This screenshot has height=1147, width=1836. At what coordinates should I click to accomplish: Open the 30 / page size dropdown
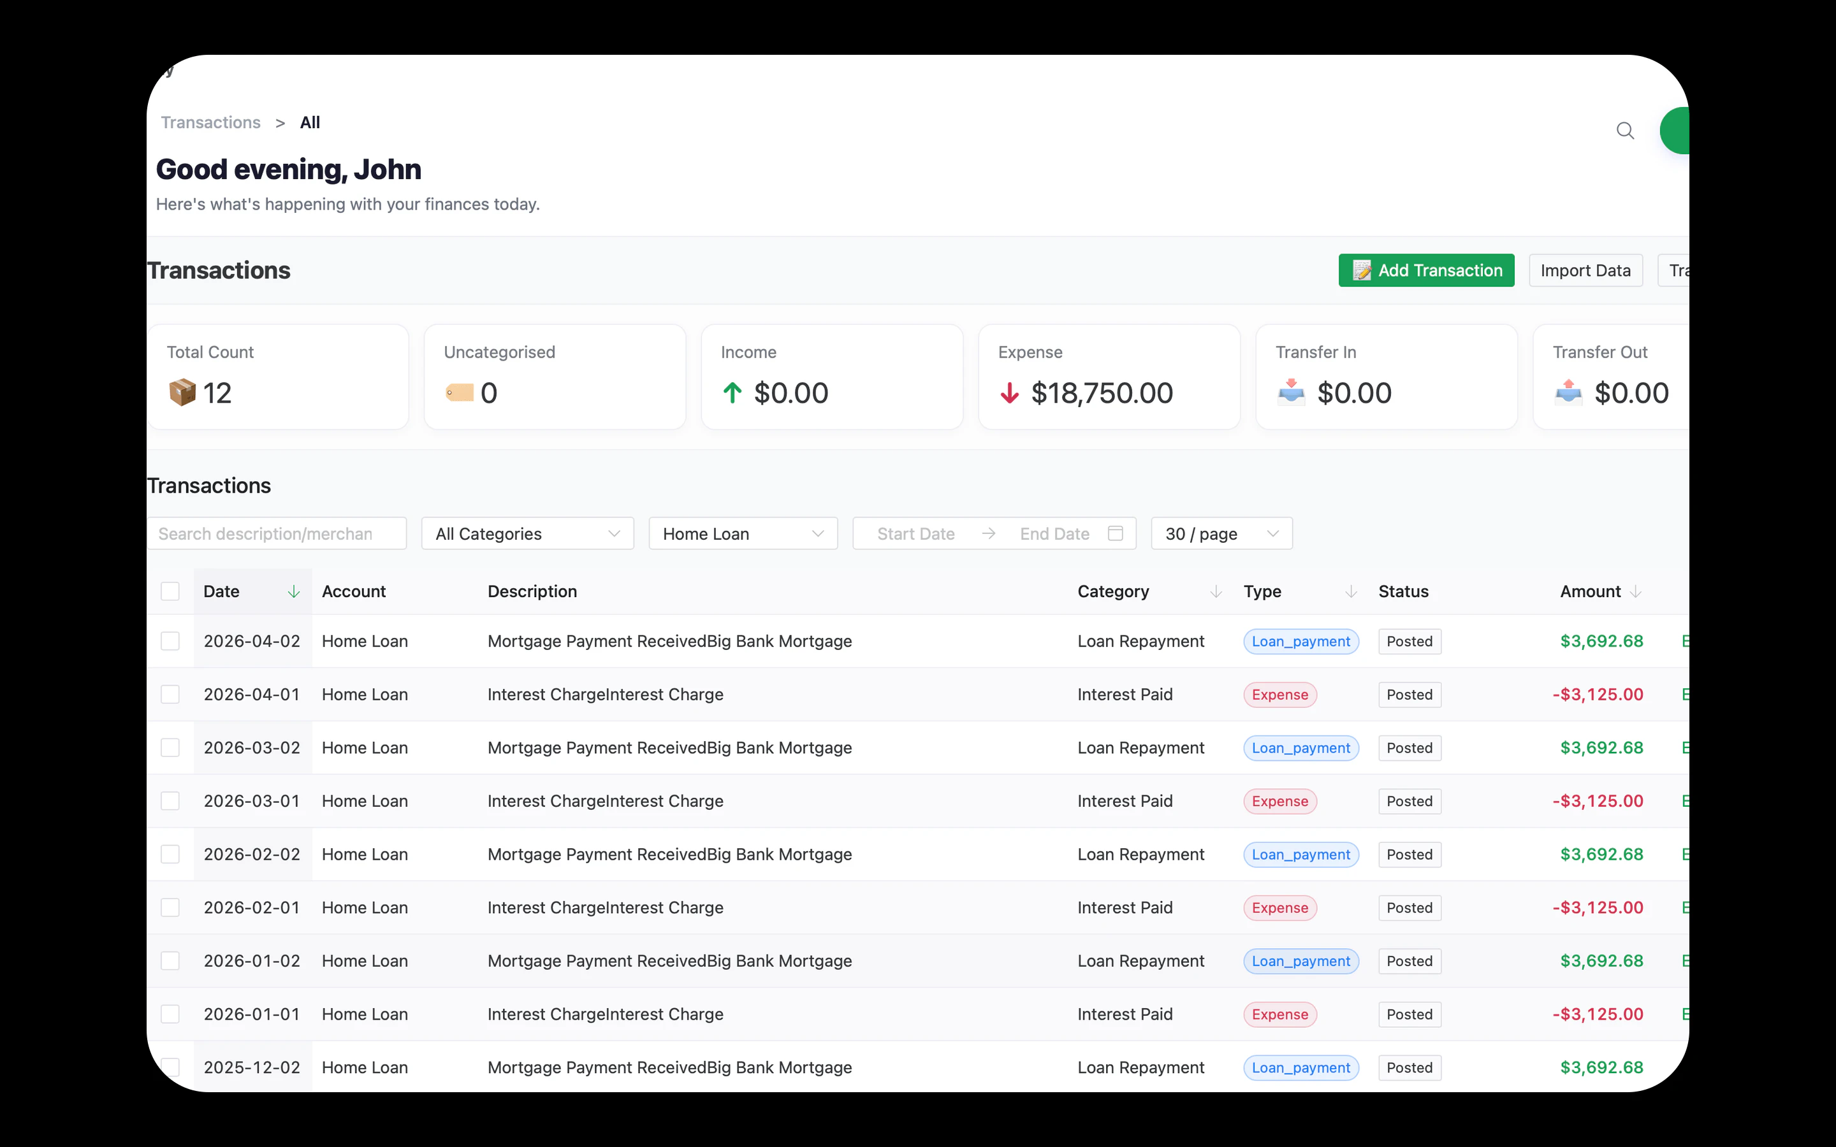pos(1221,533)
